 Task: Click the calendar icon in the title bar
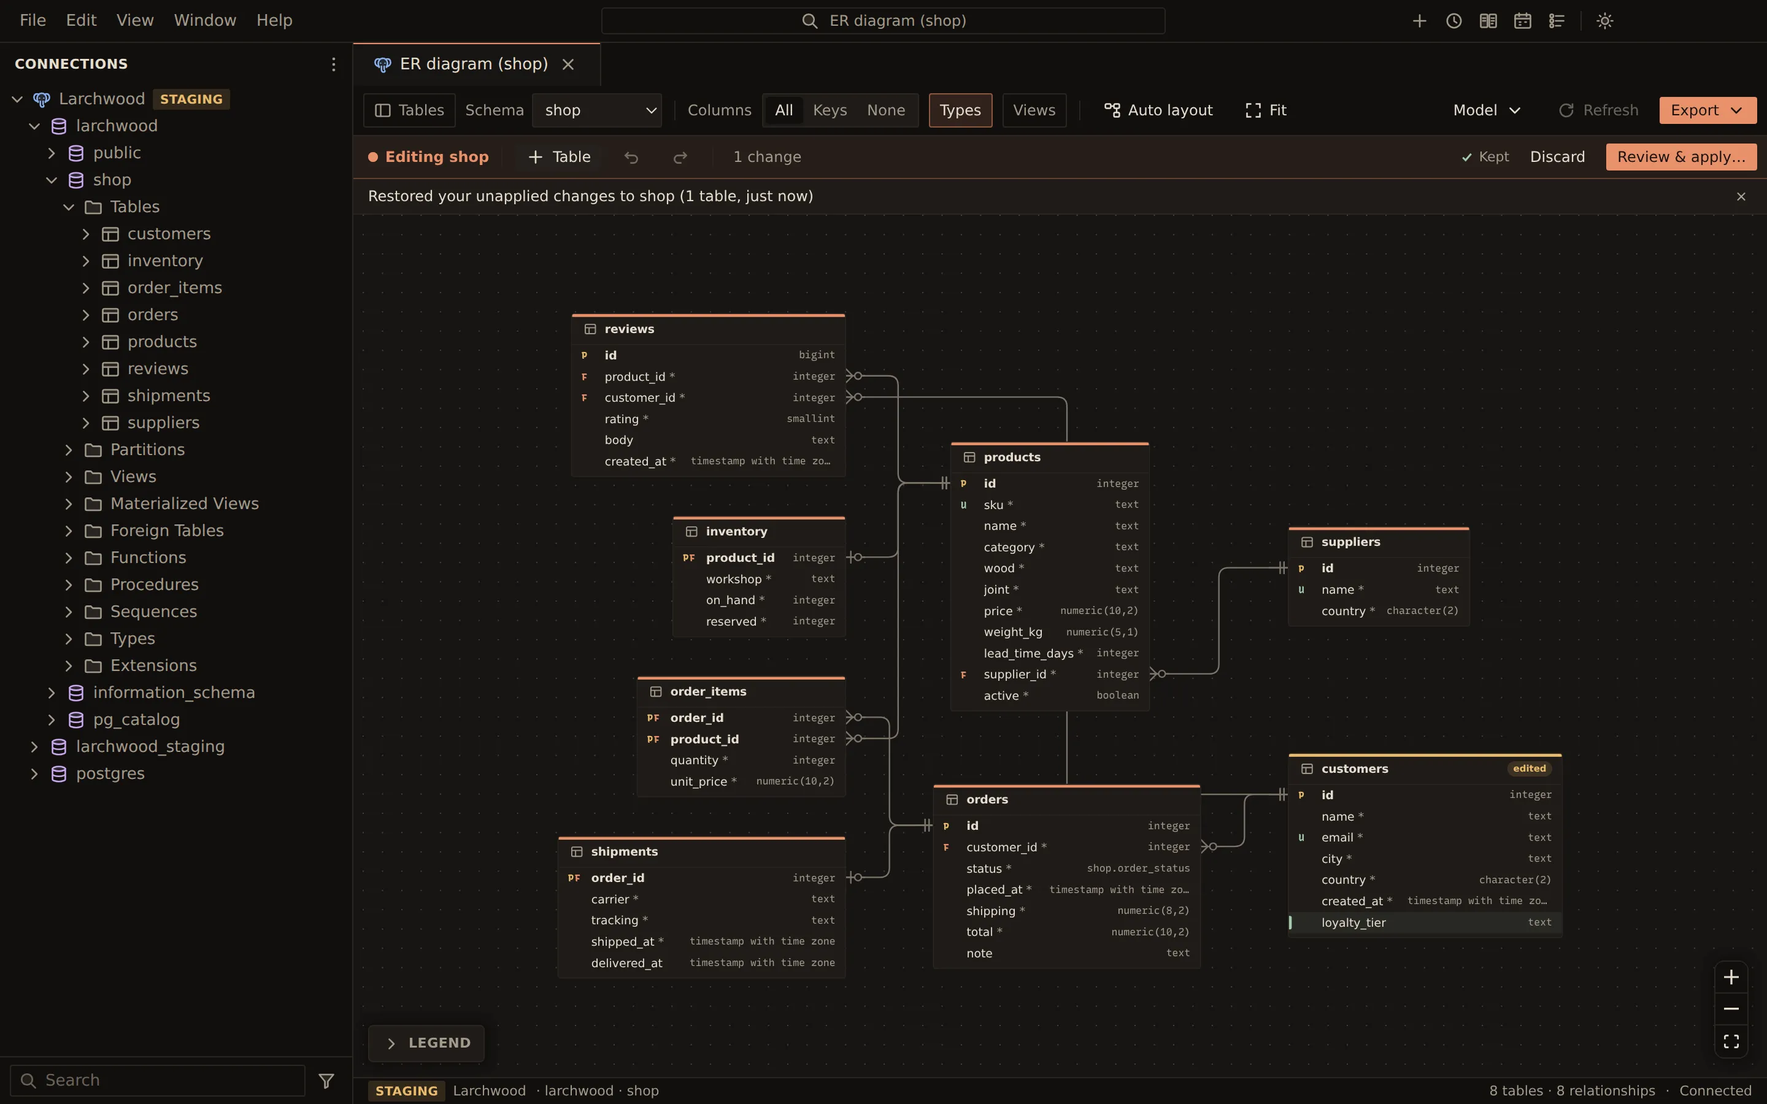(1522, 20)
